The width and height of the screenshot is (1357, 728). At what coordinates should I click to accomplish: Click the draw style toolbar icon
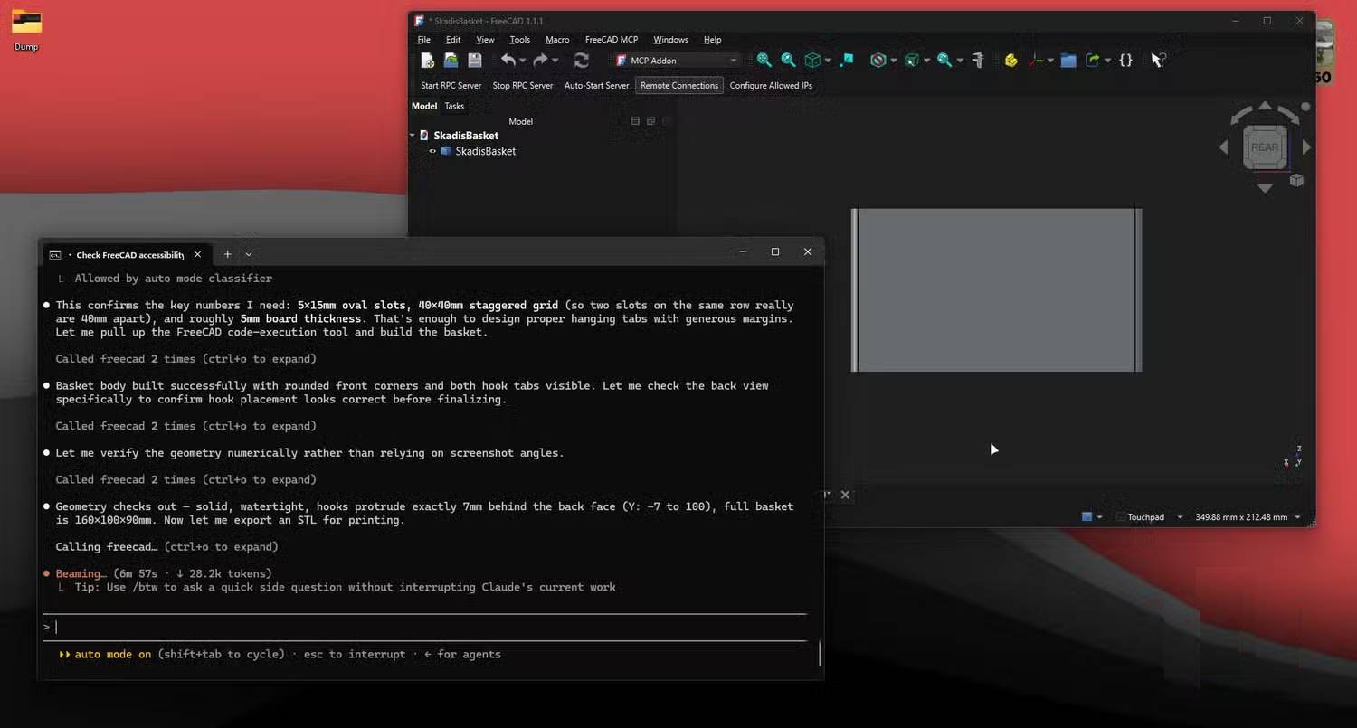tap(878, 60)
